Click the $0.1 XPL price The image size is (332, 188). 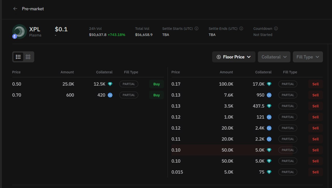(x=61, y=29)
